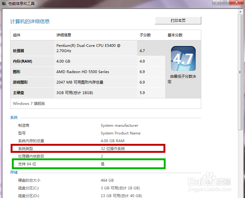Image resolution: width=245 pixels, height=198 pixels.
Task: Select the 图形 row label
Action: pyautogui.click(x=17, y=72)
